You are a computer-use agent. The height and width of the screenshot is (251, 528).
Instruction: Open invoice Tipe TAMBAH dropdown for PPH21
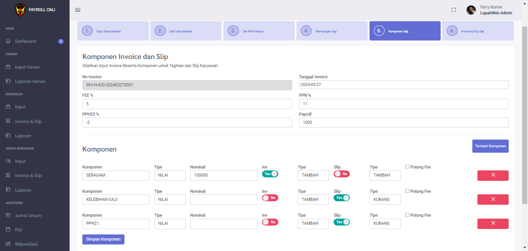(313, 224)
